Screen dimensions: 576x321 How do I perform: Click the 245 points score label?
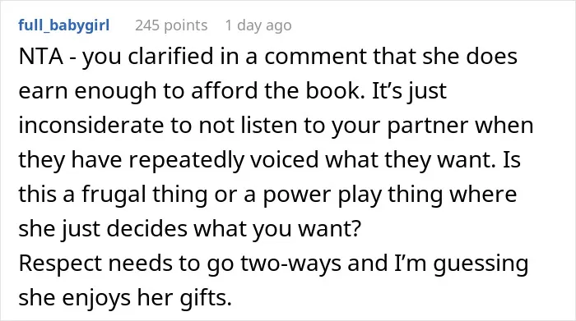tap(171, 25)
